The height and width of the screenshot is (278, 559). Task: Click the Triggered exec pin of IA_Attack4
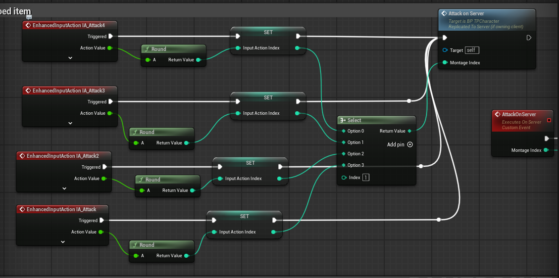(111, 36)
